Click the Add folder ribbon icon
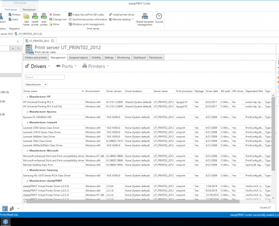Viewport: 279px width, 226px height. click(x=26, y=19)
